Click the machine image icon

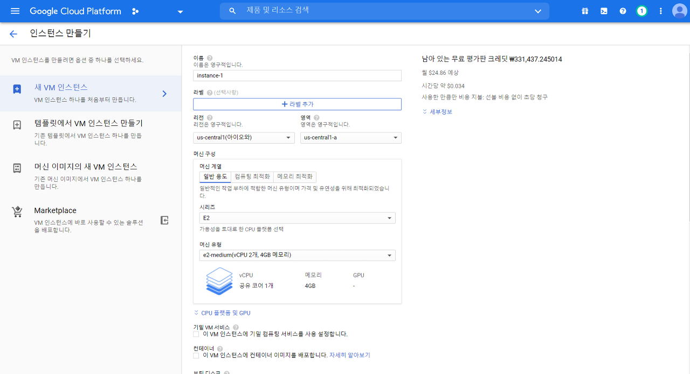point(17,168)
